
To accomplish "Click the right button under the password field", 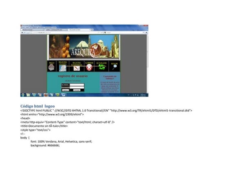I will click(77, 90).
